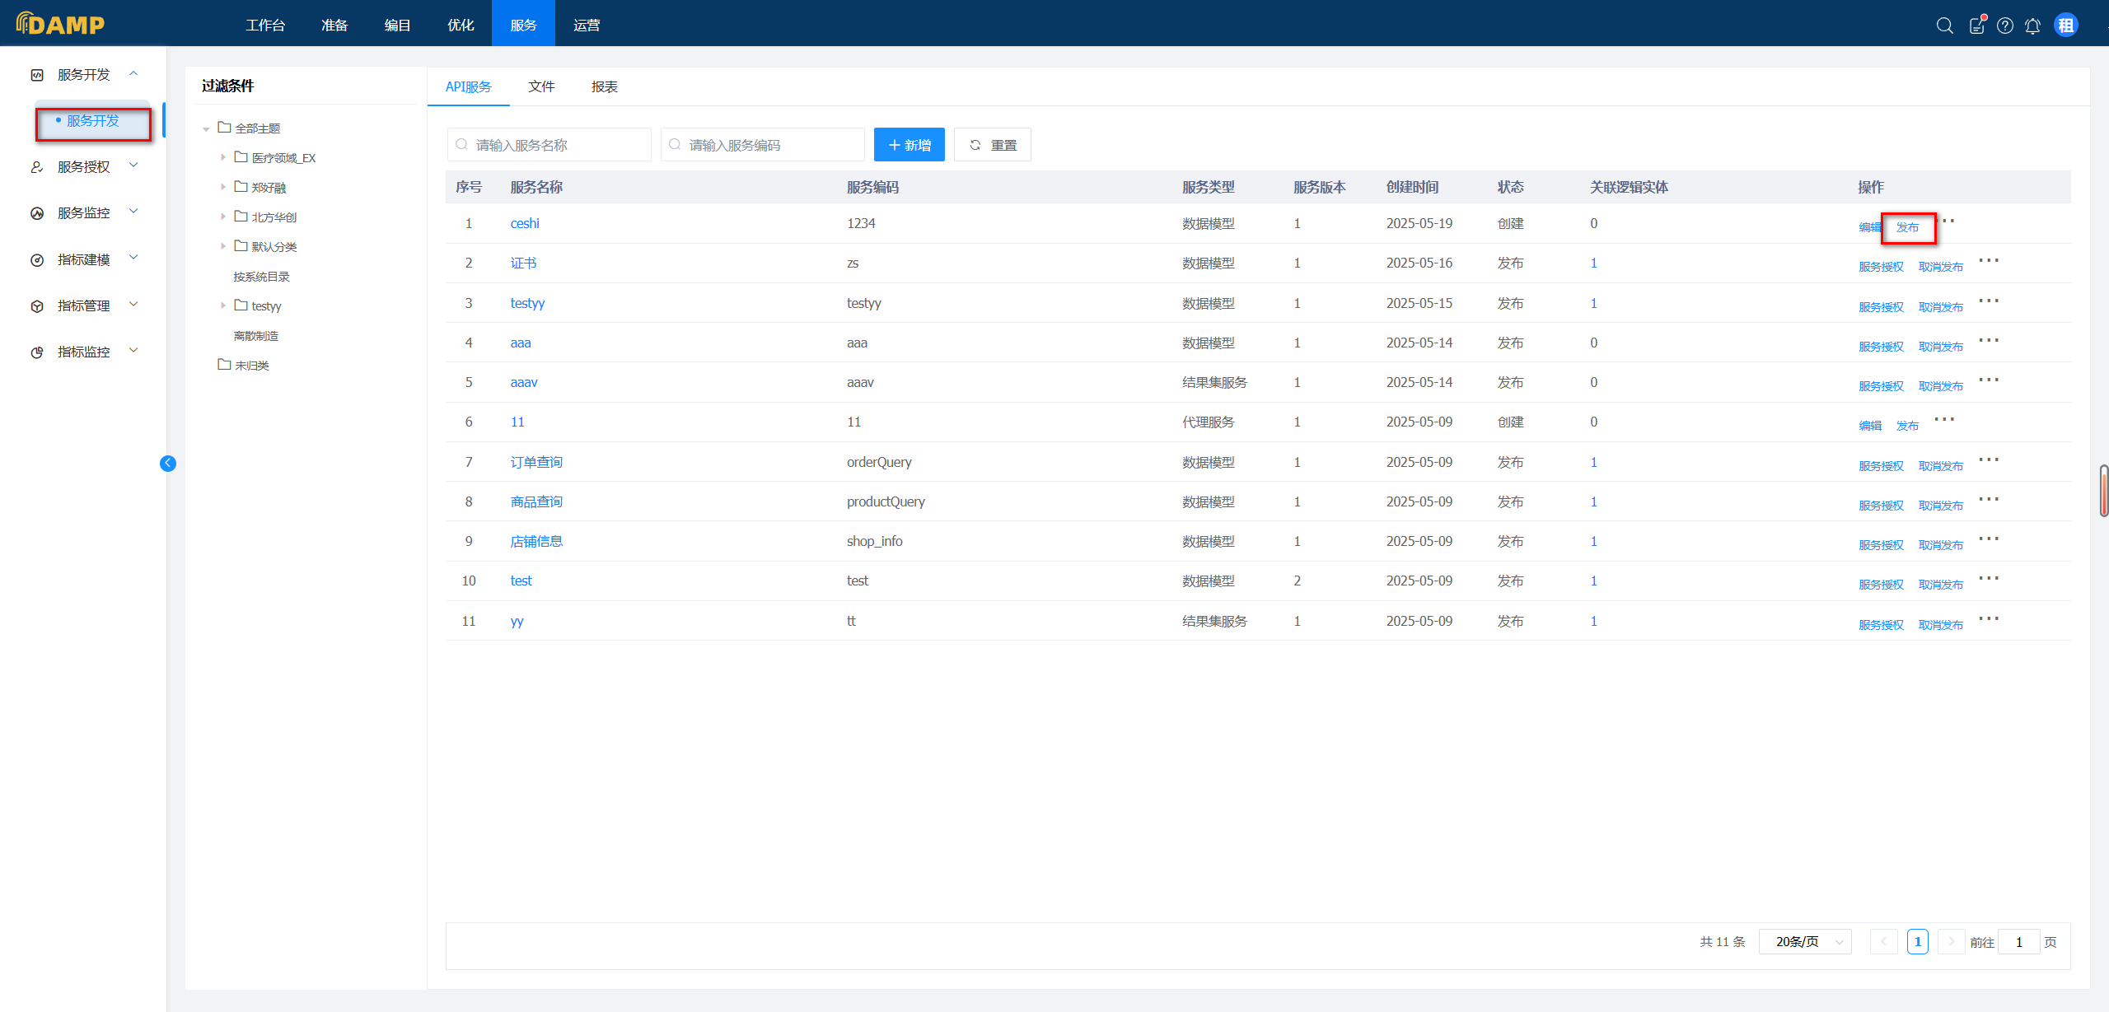2109x1012 pixels.
Task: Click the blue user avatar icon
Action: (2065, 26)
